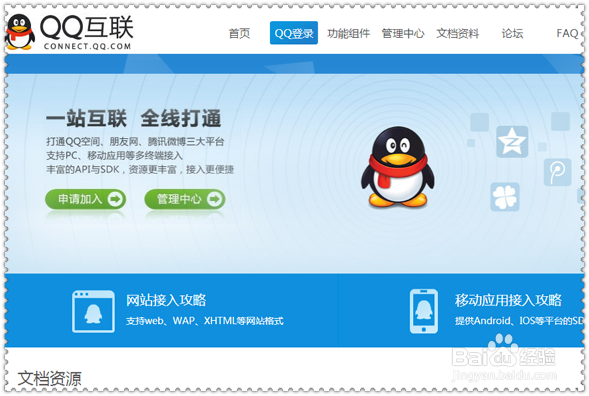589x396 pixels.
Task: Click text 丰富的API与SDK，资源更丰富，接入更便捷
Action: [140, 170]
